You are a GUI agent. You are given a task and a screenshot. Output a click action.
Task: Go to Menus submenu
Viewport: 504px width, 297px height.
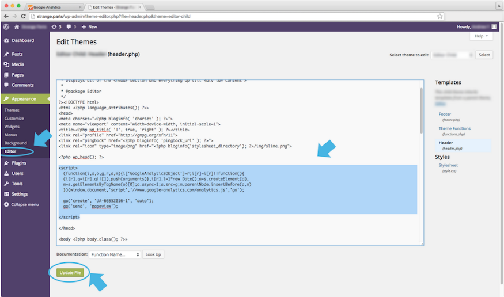point(10,135)
